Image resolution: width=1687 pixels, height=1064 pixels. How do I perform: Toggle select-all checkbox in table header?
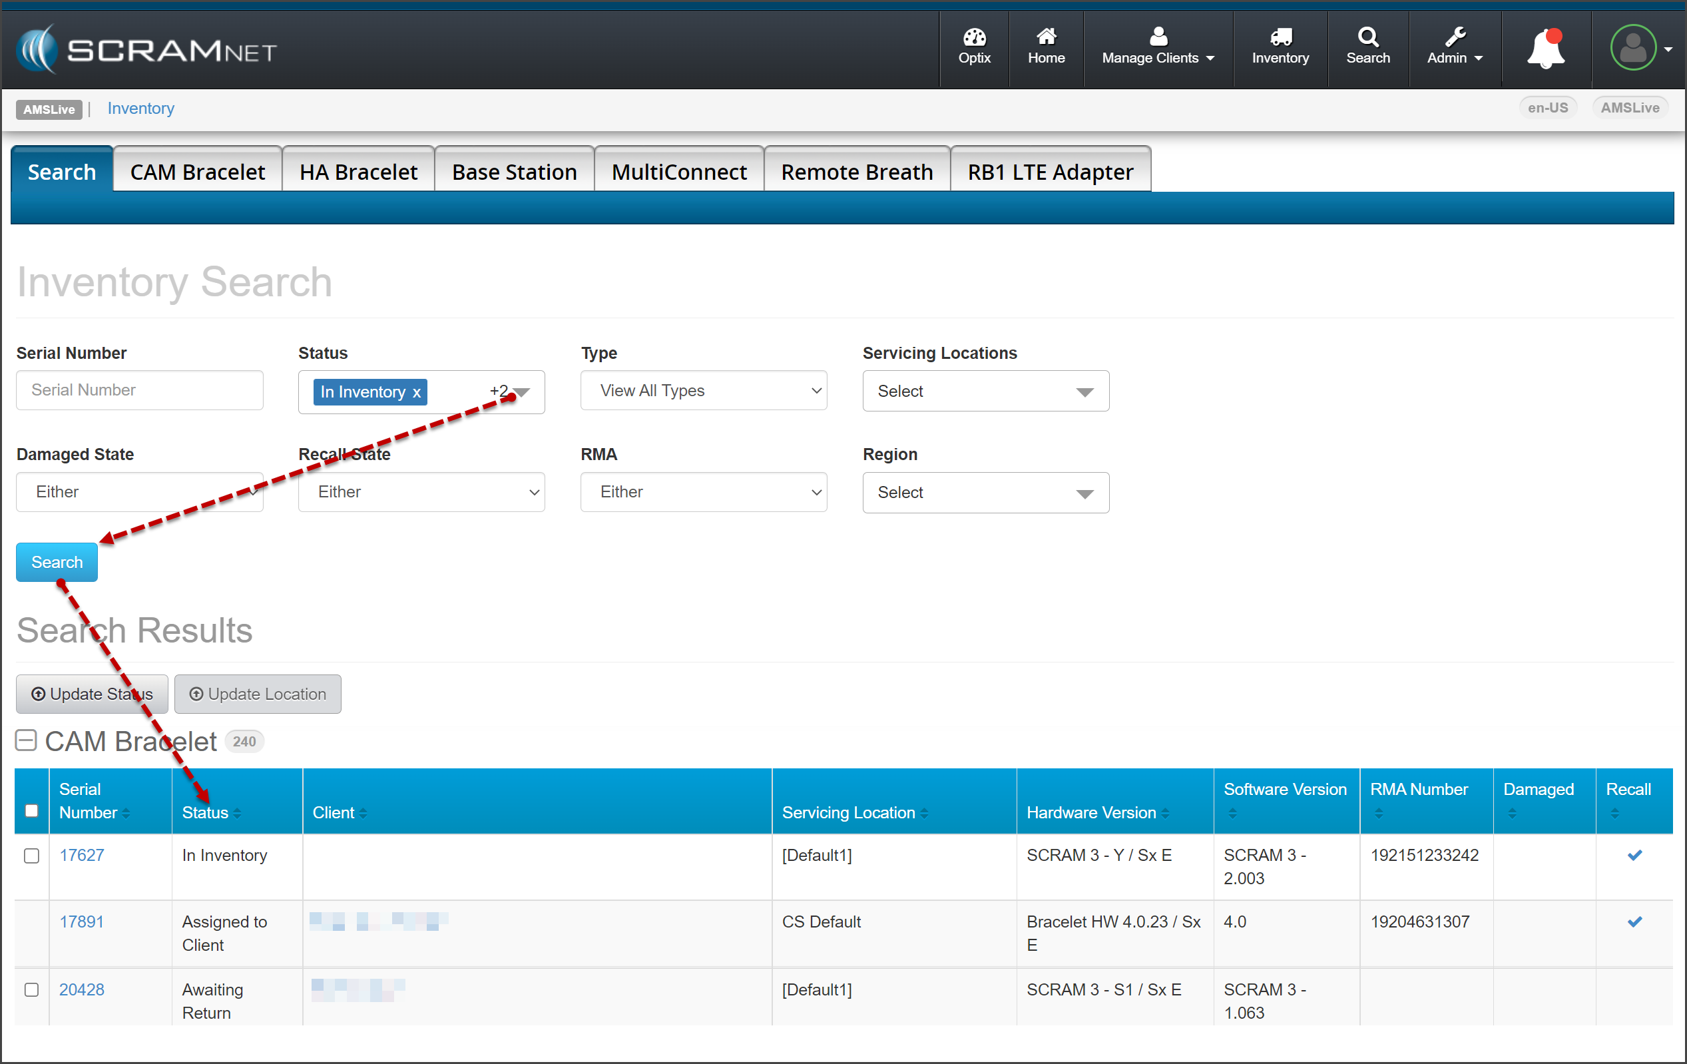pyautogui.click(x=31, y=810)
